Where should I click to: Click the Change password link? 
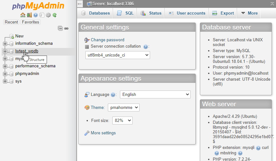[x=107, y=40]
